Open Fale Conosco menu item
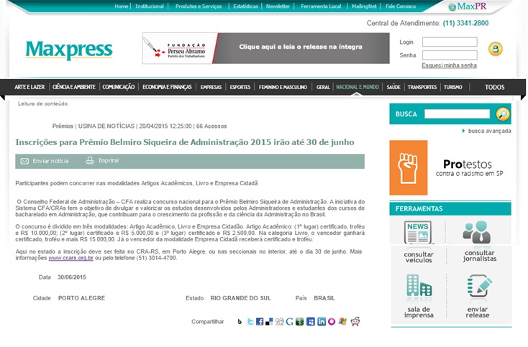The image size is (528, 347). (x=401, y=6)
